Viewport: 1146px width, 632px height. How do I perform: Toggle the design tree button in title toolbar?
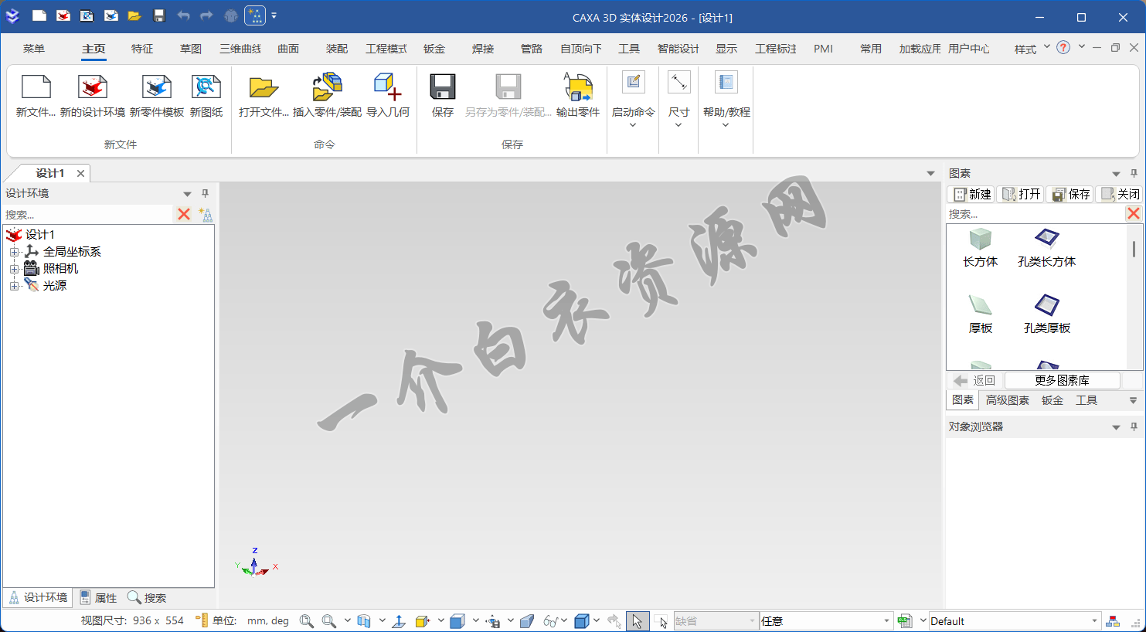pos(255,15)
